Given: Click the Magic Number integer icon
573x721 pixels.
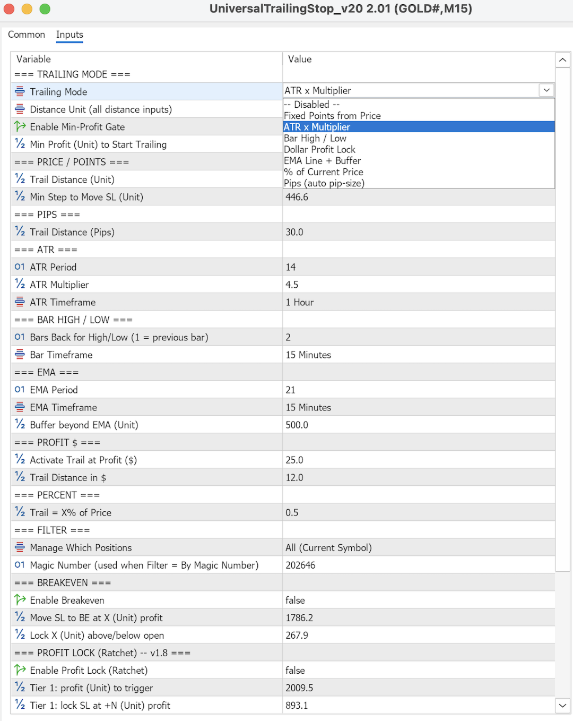Looking at the screenshot, I should coord(20,565).
